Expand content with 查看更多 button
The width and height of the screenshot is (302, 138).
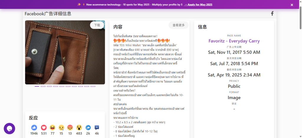[178, 25]
